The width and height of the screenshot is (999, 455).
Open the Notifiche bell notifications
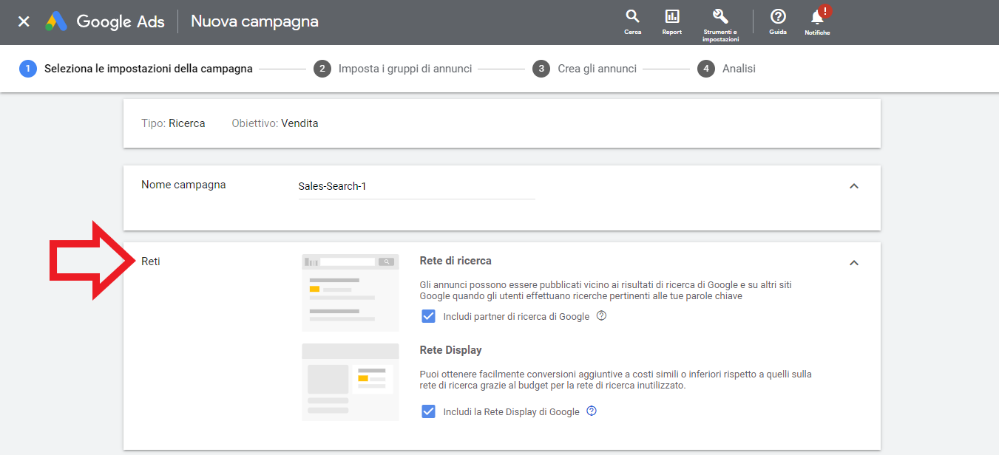pyautogui.click(x=817, y=21)
